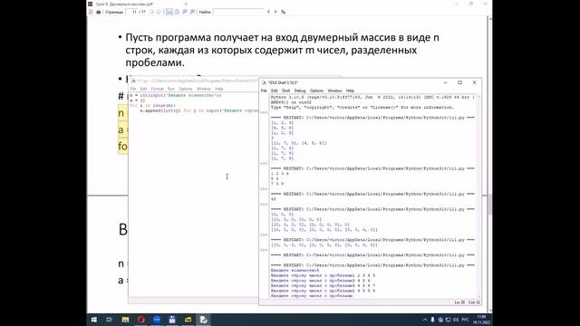The height and width of the screenshot is (326, 580).
Task: Open File menu in IDLE editor window
Action: [133, 89]
